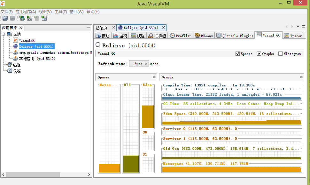This screenshot has height=185, width=310.
Task: Switch to the 线程 threads tab
Action: (x=138, y=36)
